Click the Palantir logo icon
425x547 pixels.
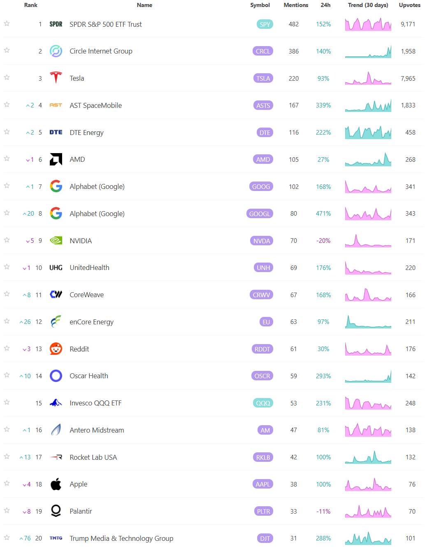(x=56, y=511)
